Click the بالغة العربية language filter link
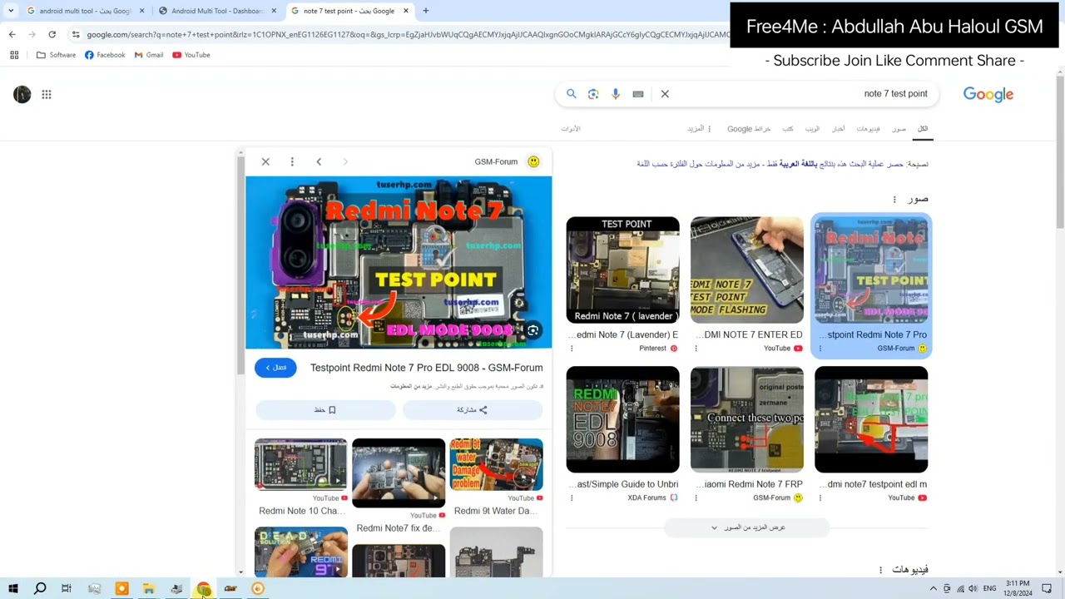The width and height of the screenshot is (1065, 599). [x=798, y=164]
